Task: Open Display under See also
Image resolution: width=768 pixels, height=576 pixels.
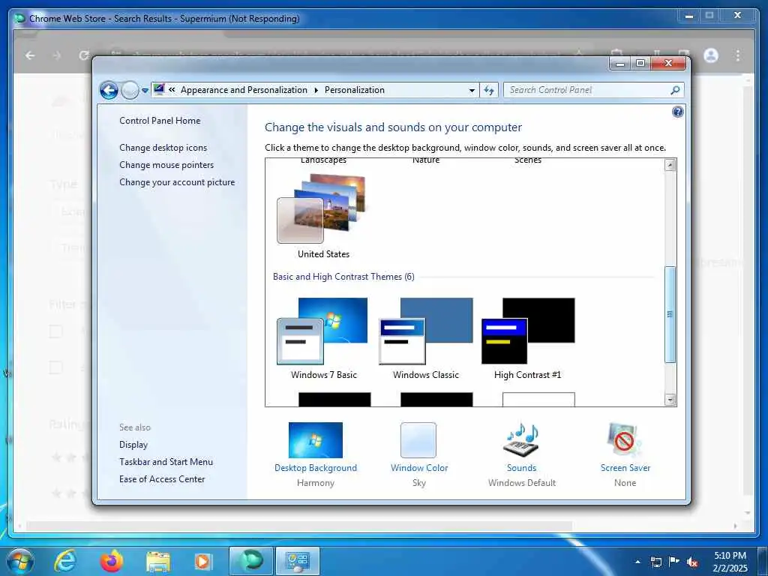Action: [x=133, y=444]
